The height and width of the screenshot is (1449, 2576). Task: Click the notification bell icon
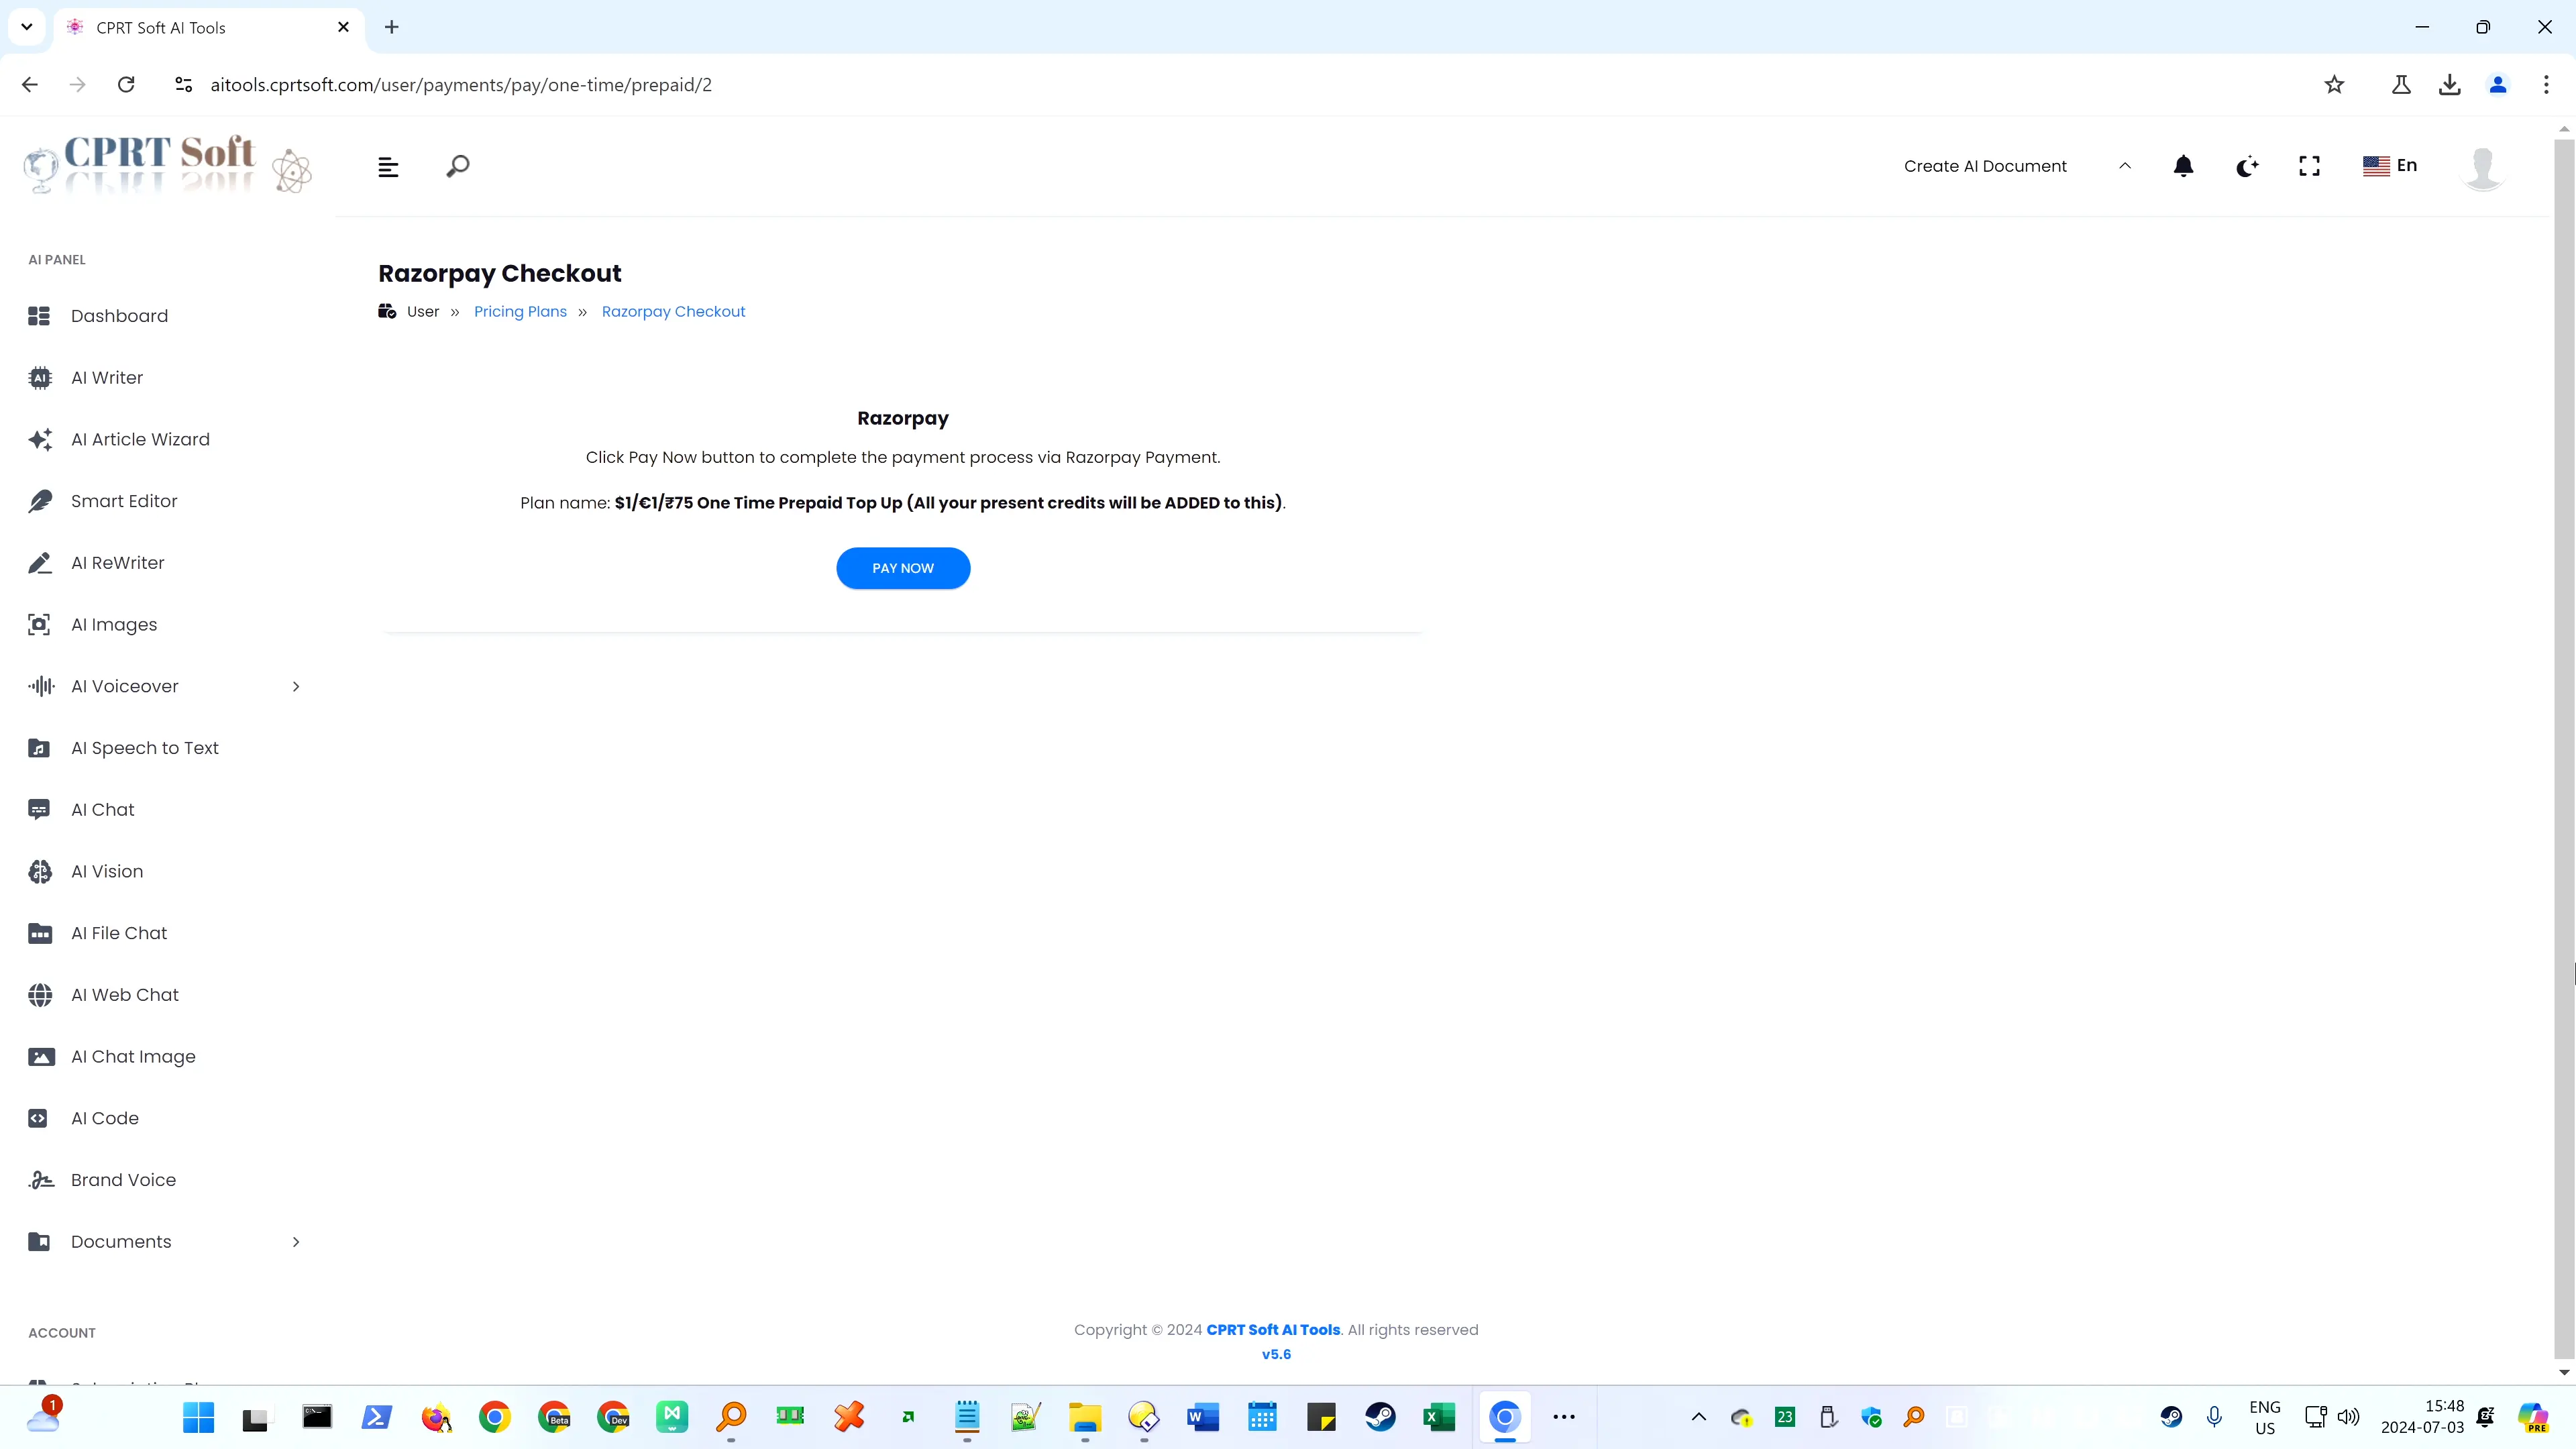point(2184,164)
